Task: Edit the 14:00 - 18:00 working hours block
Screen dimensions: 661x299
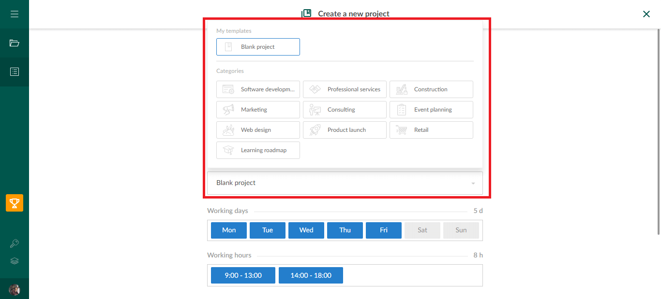Action: click(x=311, y=275)
